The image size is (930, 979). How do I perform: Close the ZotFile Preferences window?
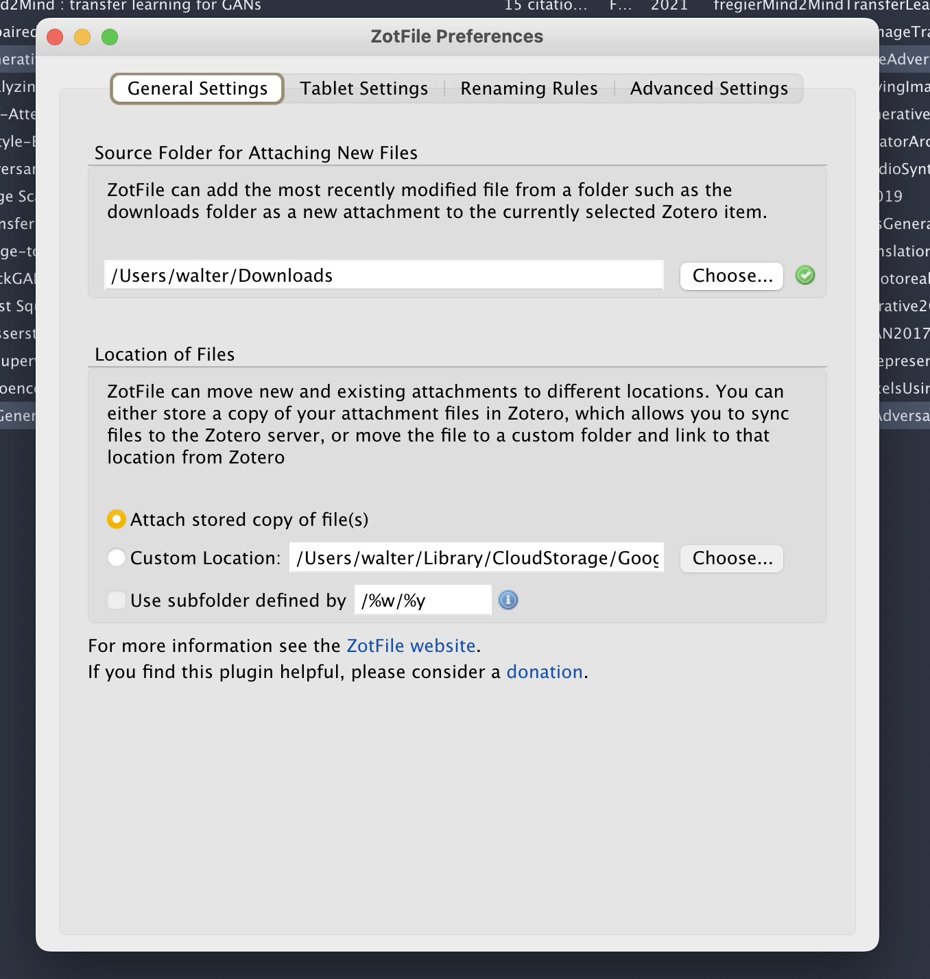point(55,37)
